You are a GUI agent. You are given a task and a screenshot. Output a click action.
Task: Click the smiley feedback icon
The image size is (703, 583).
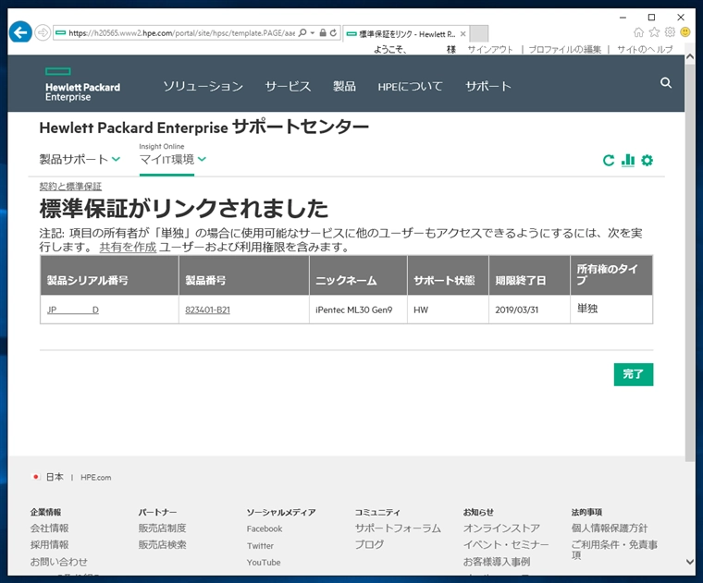coord(685,32)
